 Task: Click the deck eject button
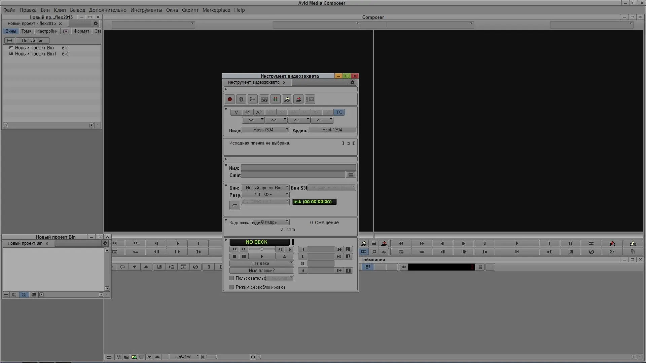(284, 256)
